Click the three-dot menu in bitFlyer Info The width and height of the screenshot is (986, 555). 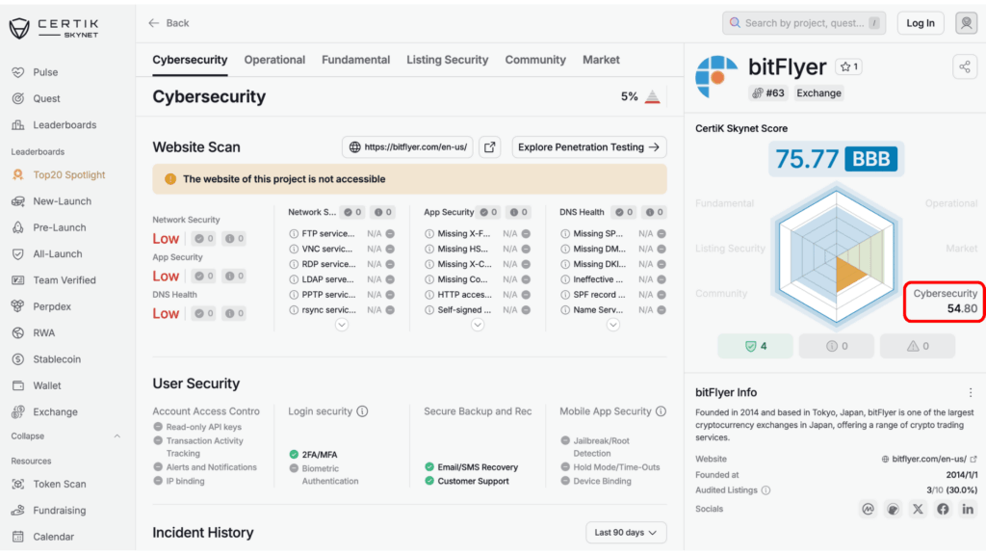click(971, 392)
